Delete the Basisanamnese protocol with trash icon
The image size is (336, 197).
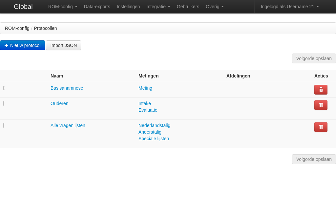click(x=321, y=90)
